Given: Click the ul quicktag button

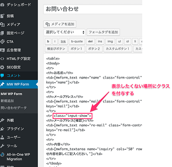Looking at the screenshot, I should point(120,41).
